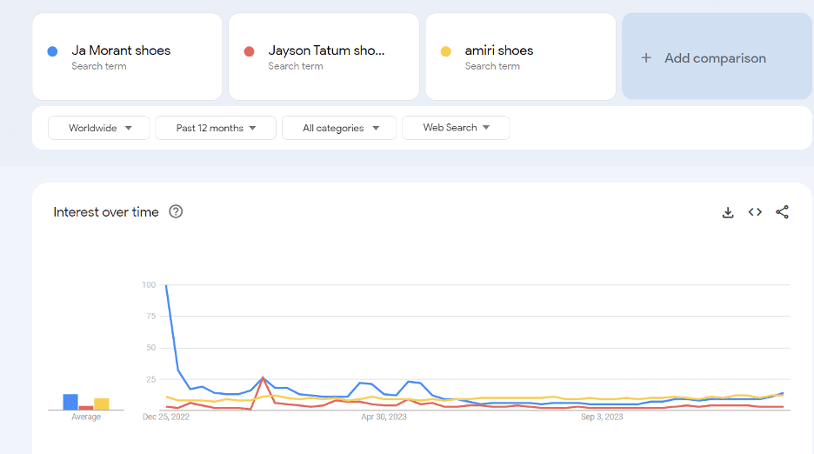The image size is (814, 454).
Task: Click Search term under Ja Morant shoes
Action: 99,66
